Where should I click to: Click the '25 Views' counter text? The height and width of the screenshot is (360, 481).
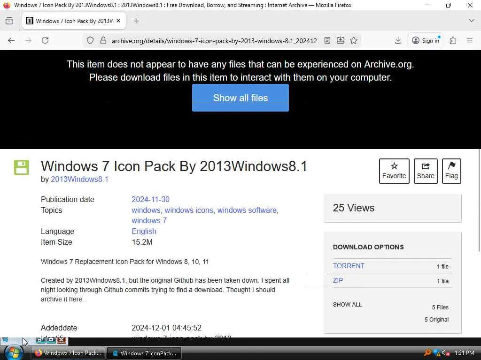[x=353, y=208]
